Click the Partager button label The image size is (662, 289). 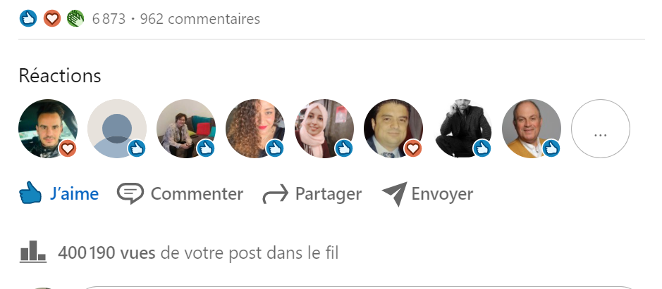tap(328, 193)
